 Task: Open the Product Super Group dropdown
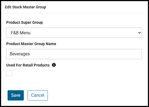(x=74, y=33)
